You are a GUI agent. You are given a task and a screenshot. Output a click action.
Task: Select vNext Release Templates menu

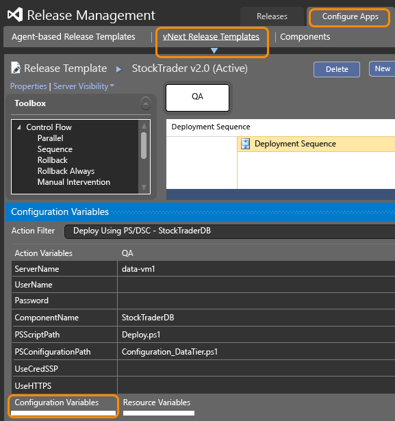(x=211, y=37)
